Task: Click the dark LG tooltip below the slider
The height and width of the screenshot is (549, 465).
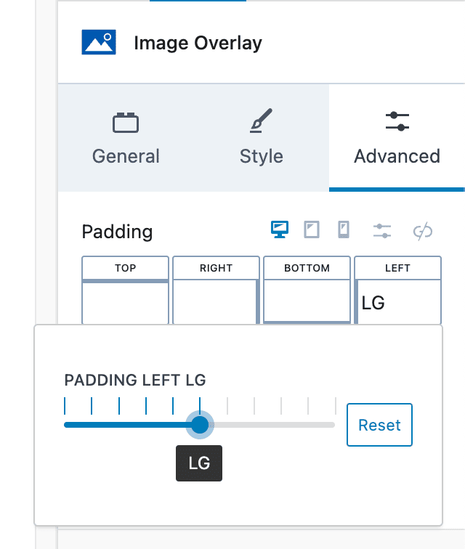Action: pyautogui.click(x=199, y=463)
